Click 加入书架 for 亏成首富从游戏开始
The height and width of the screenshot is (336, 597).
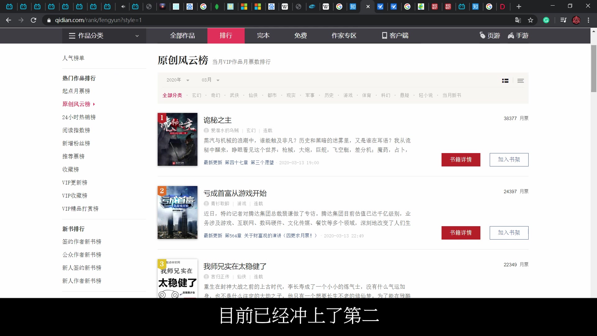pos(509,233)
